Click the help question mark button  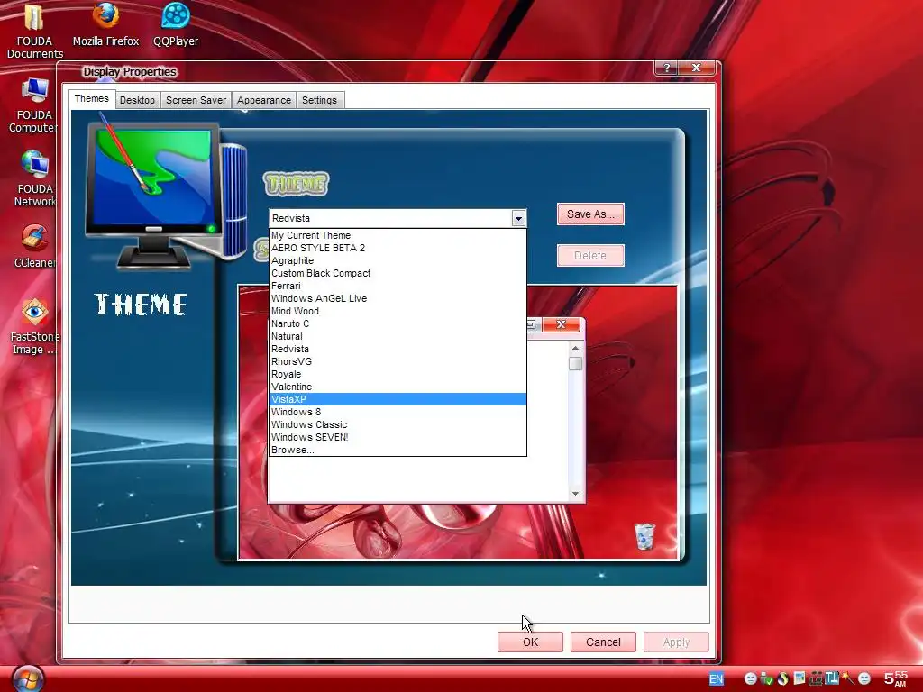666,68
